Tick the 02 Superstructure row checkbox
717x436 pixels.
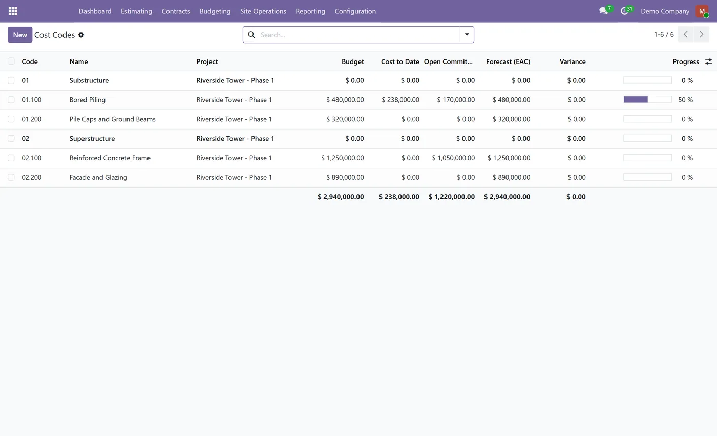[11, 138]
